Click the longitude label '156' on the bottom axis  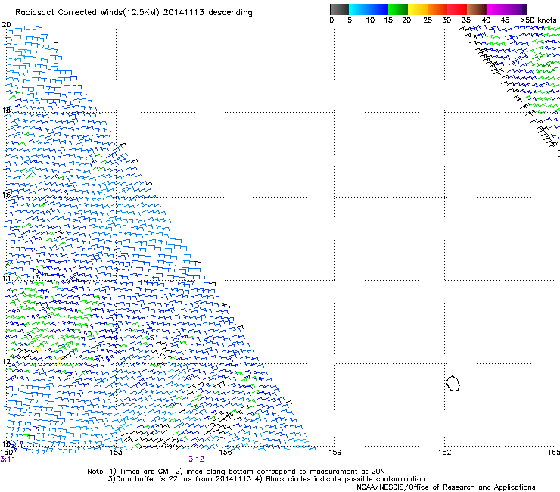click(226, 453)
